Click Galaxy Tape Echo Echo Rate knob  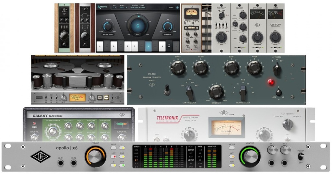68,126
